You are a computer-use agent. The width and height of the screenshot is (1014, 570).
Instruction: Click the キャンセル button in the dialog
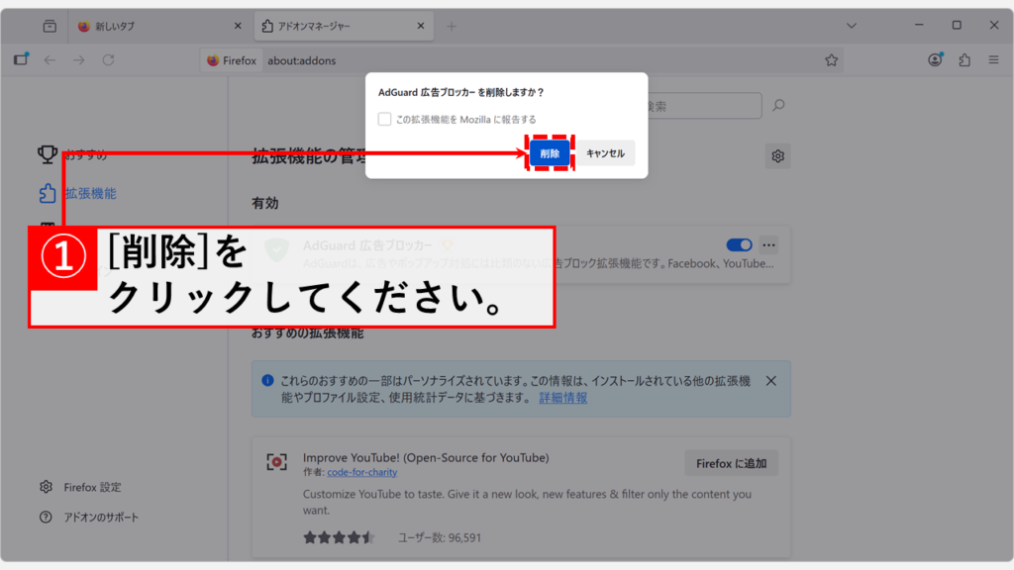tap(605, 153)
